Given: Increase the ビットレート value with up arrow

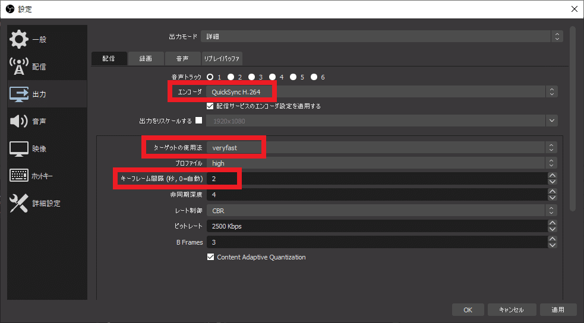Looking at the screenshot, I should coord(553,223).
